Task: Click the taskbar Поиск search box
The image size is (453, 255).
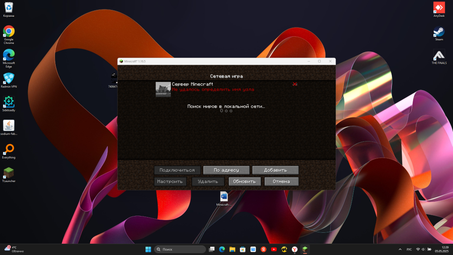Action: click(x=180, y=249)
